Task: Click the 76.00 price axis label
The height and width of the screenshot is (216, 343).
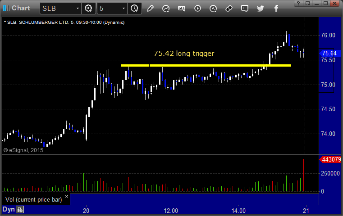Action: click(328, 35)
